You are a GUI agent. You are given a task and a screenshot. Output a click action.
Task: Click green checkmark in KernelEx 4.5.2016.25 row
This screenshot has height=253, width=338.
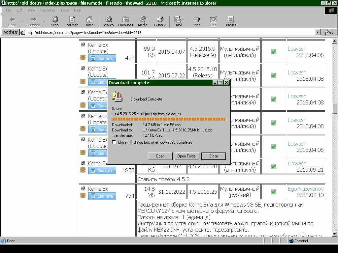coord(274,191)
